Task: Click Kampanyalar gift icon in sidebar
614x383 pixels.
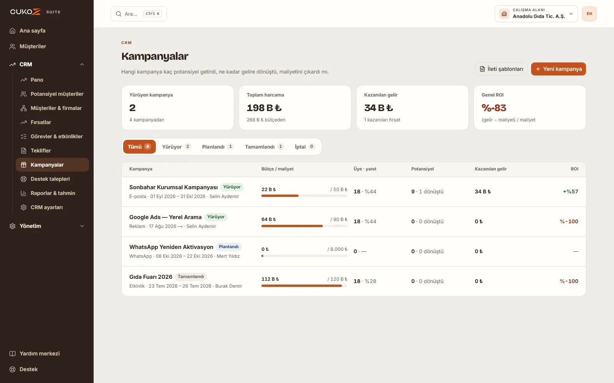Action: [x=23, y=165]
